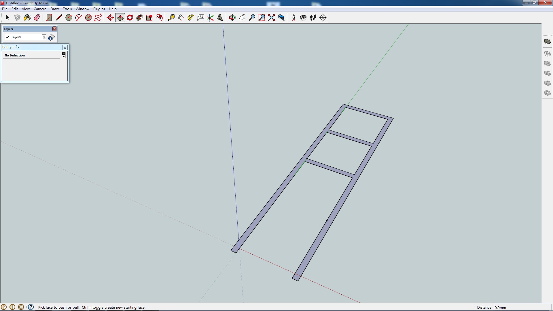Select the Eraser tool
Image resolution: width=553 pixels, height=311 pixels.
pos(37,18)
